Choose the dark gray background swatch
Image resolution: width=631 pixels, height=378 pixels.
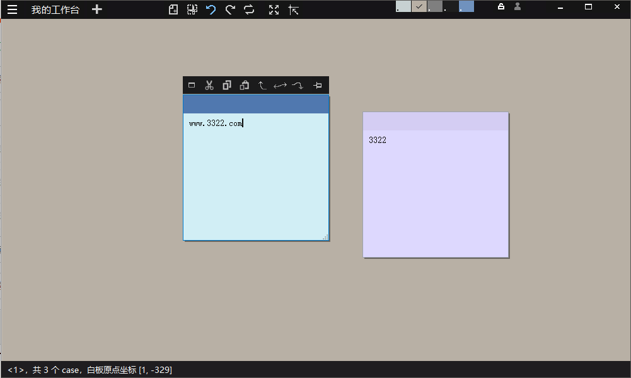(435, 6)
